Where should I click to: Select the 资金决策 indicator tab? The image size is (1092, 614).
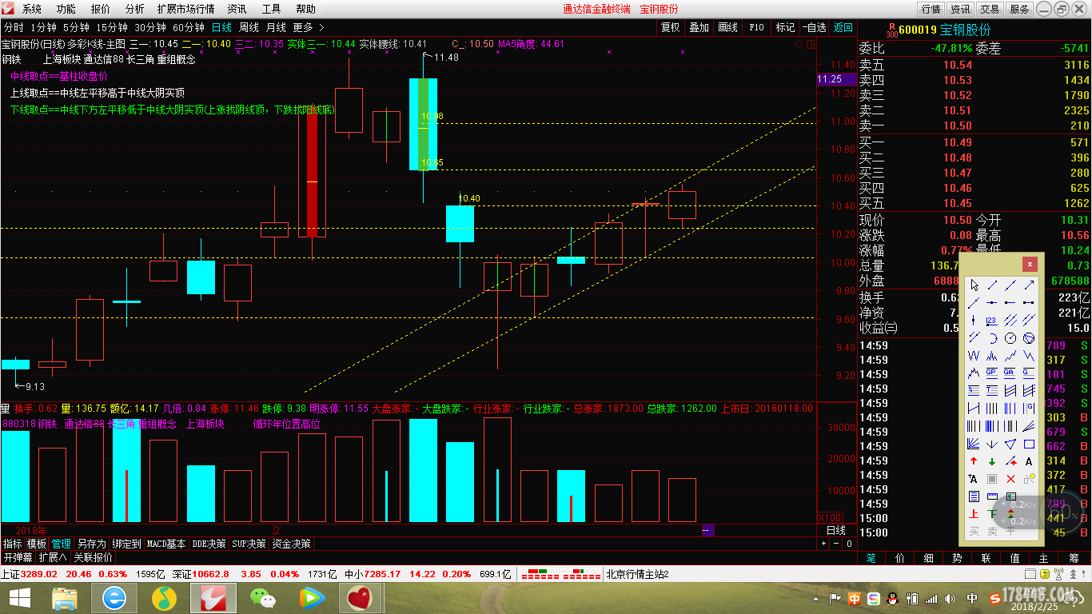point(291,544)
